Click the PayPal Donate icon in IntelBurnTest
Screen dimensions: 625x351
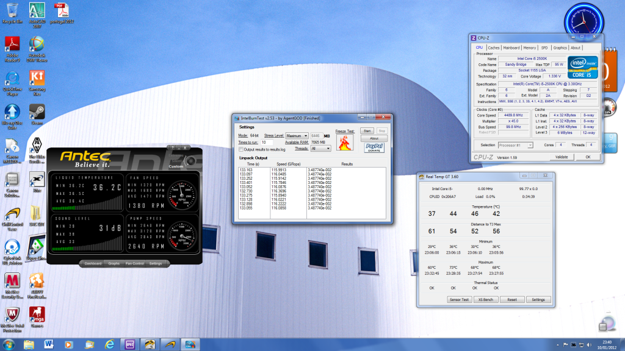[x=374, y=147]
